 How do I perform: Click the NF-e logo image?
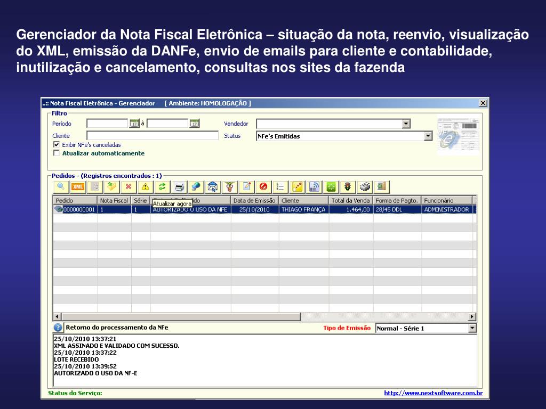pos(458,134)
